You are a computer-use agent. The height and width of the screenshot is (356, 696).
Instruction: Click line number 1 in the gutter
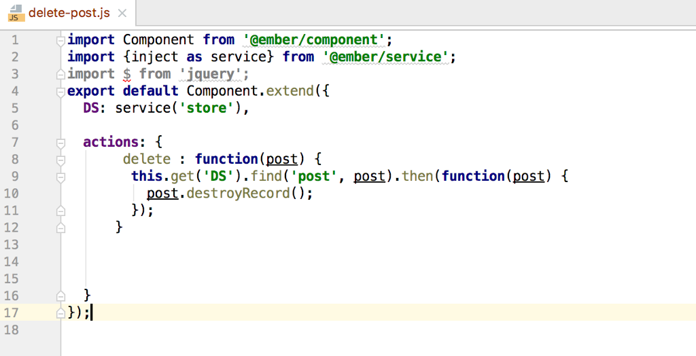point(15,40)
